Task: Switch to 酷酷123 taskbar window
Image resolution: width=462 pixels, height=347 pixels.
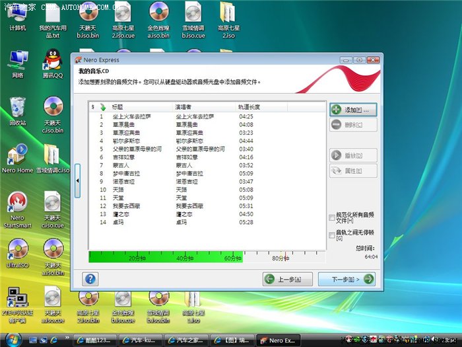Action: pos(94,340)
